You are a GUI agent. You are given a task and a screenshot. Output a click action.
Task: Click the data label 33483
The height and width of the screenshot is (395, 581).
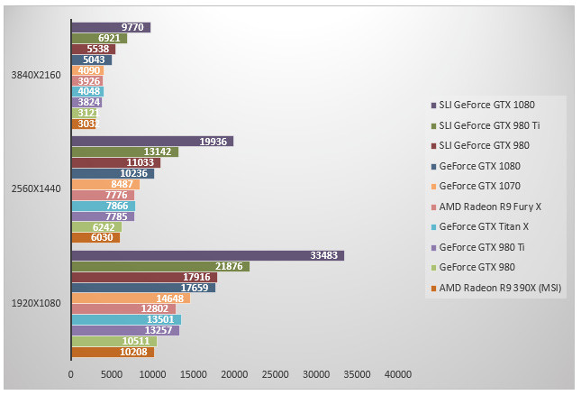click(324, 255)
